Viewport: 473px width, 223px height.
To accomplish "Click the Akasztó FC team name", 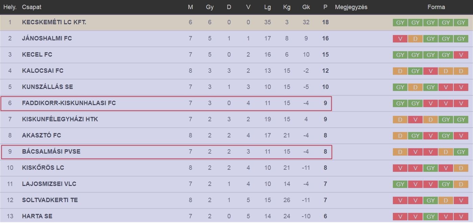I will 41,135.
